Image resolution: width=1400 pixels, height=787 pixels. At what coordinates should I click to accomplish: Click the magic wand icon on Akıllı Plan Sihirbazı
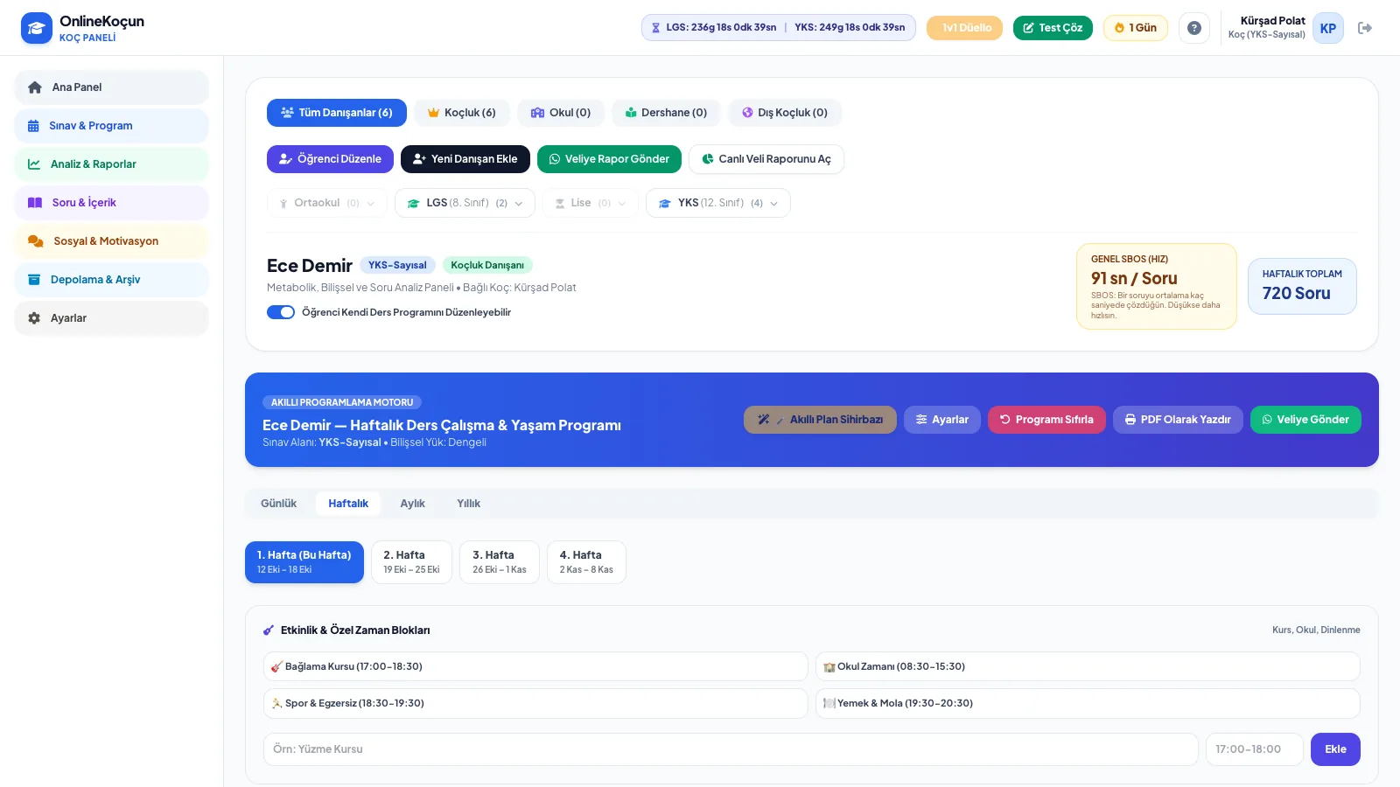764,420
